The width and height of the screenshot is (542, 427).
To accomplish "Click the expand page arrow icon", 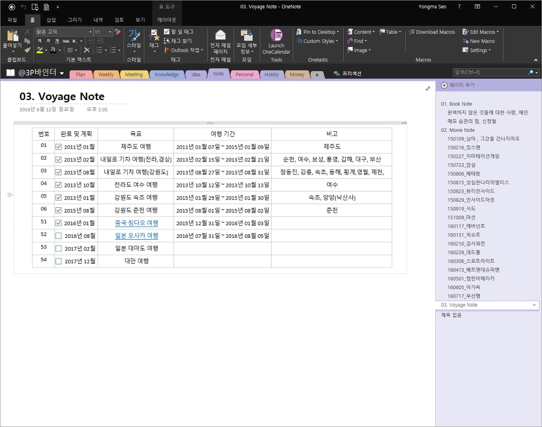I will [428, 89].
